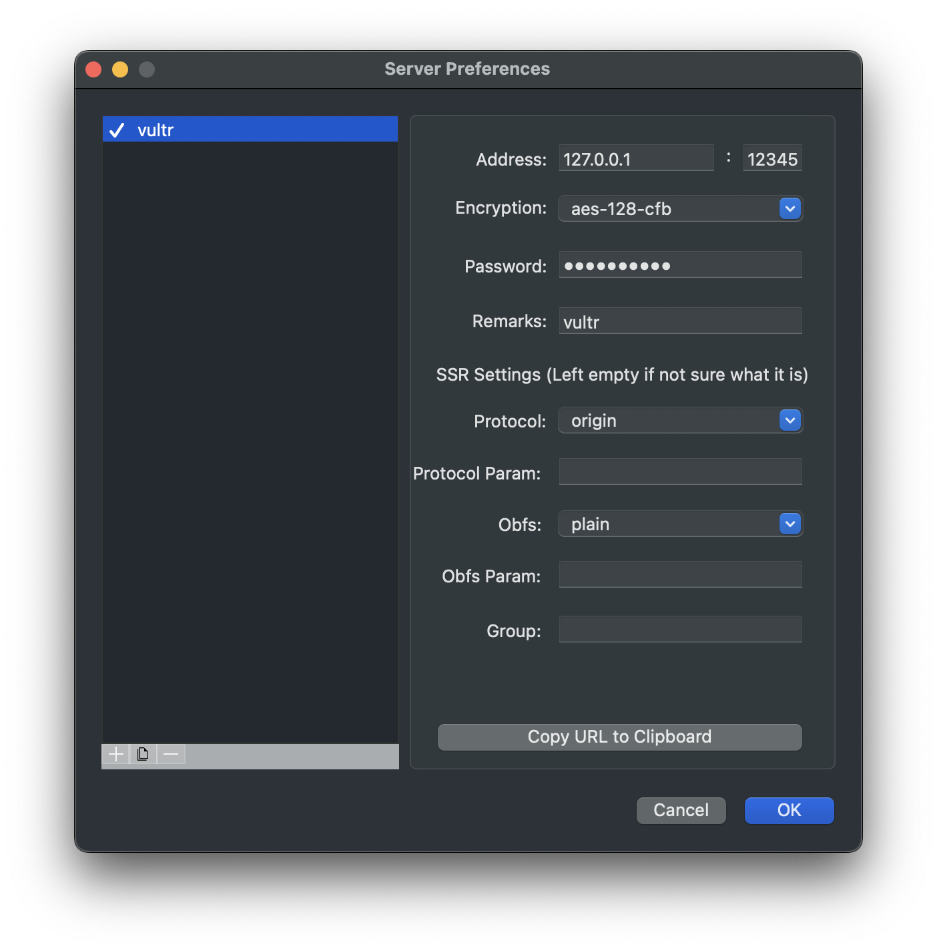
Task: Click the Cancel button
Action: pos(681,810)
